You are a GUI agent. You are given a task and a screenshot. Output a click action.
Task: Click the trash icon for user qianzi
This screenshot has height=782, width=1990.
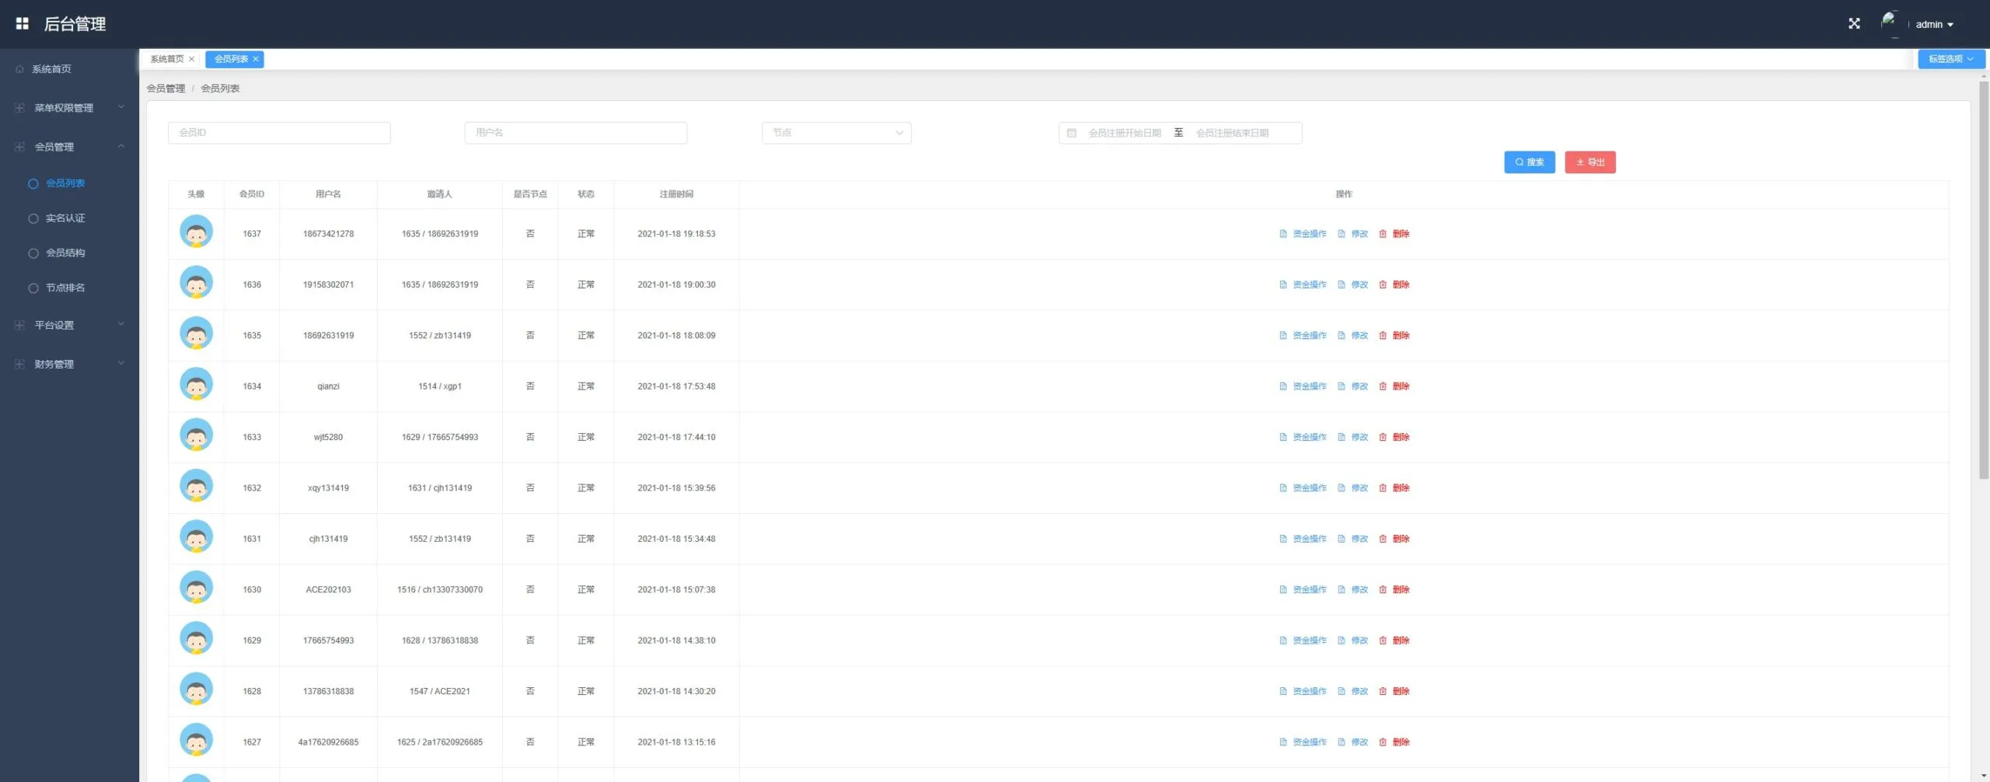click(x=1383, y=386)
